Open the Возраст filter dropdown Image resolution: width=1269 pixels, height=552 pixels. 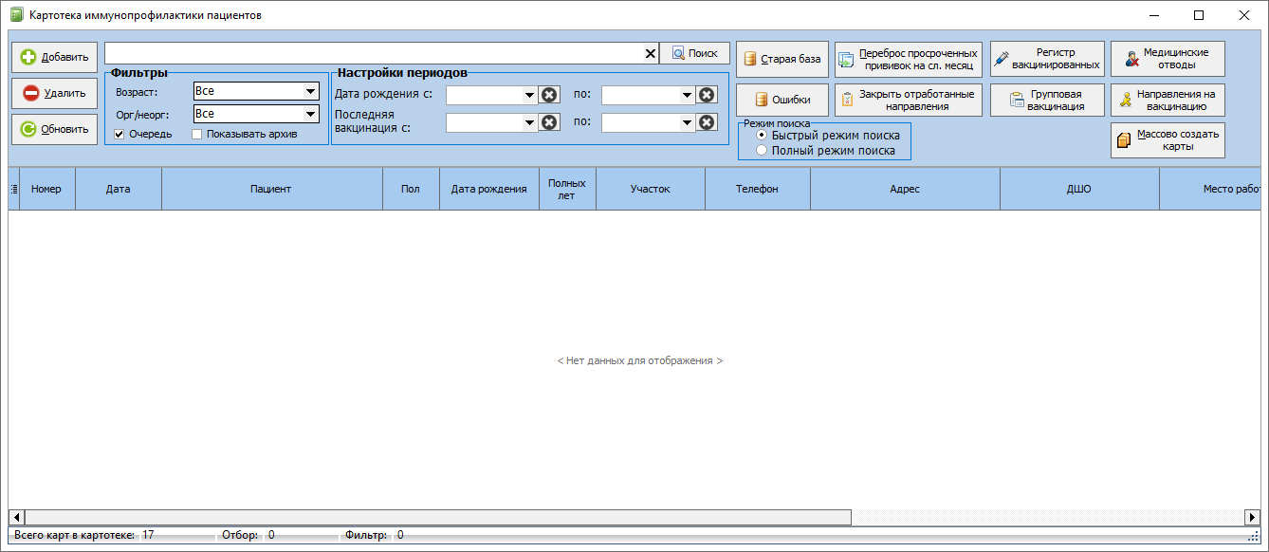310,91
